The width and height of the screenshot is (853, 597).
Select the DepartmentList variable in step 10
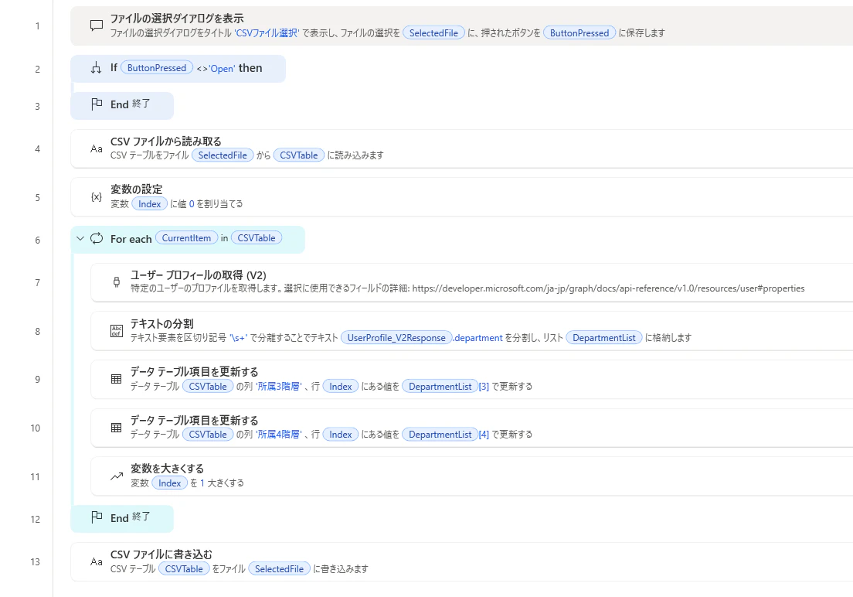coord(440,434)
